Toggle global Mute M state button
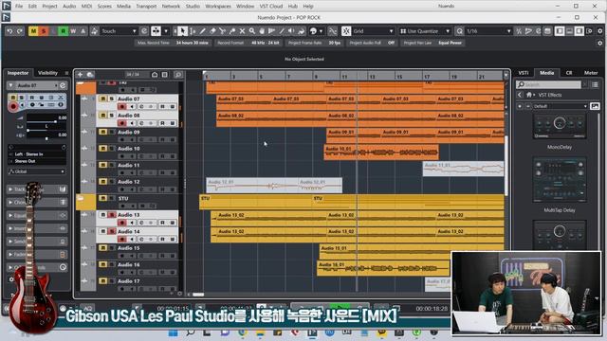This screenshot has height=341, width=607. point(33,31)
